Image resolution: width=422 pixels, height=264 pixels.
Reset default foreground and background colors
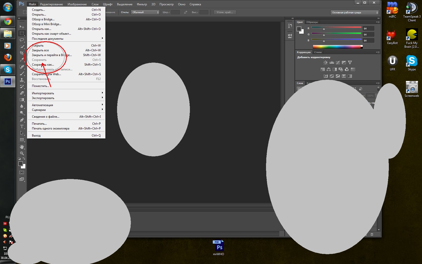(19, 159)
